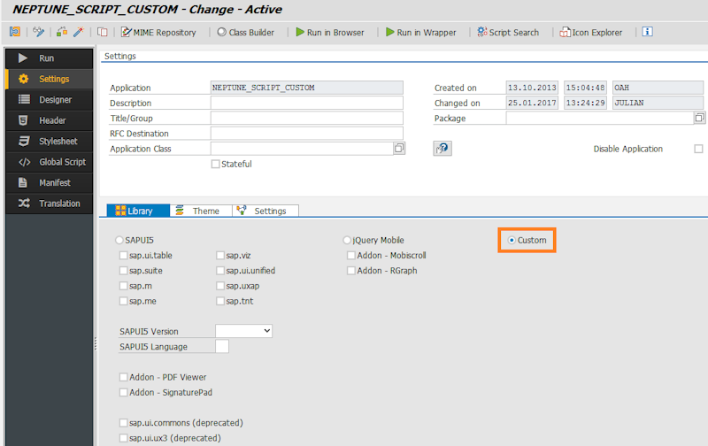Check the sap.ui.commons (deprecated) checkbox
The width and height of the screenshot is (708, 446).
(123, 423)
